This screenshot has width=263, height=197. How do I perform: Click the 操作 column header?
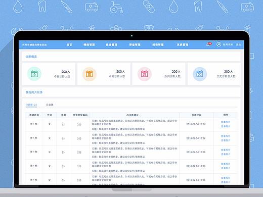pos(226,115)
